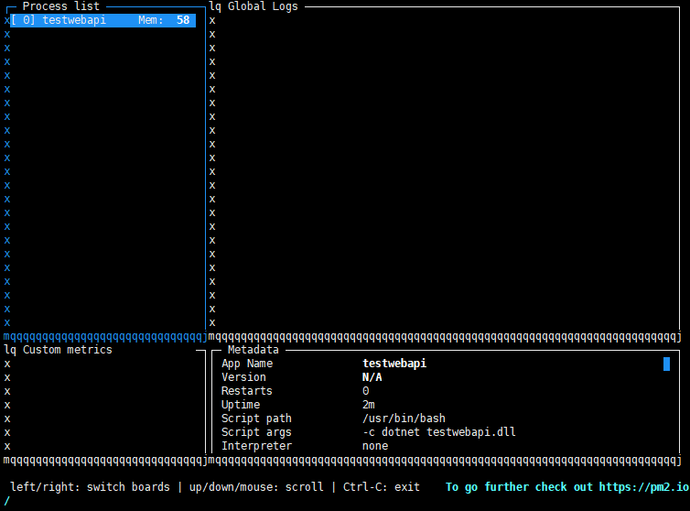Click the blue Metadata scrollbar thumb

[667, 364]
